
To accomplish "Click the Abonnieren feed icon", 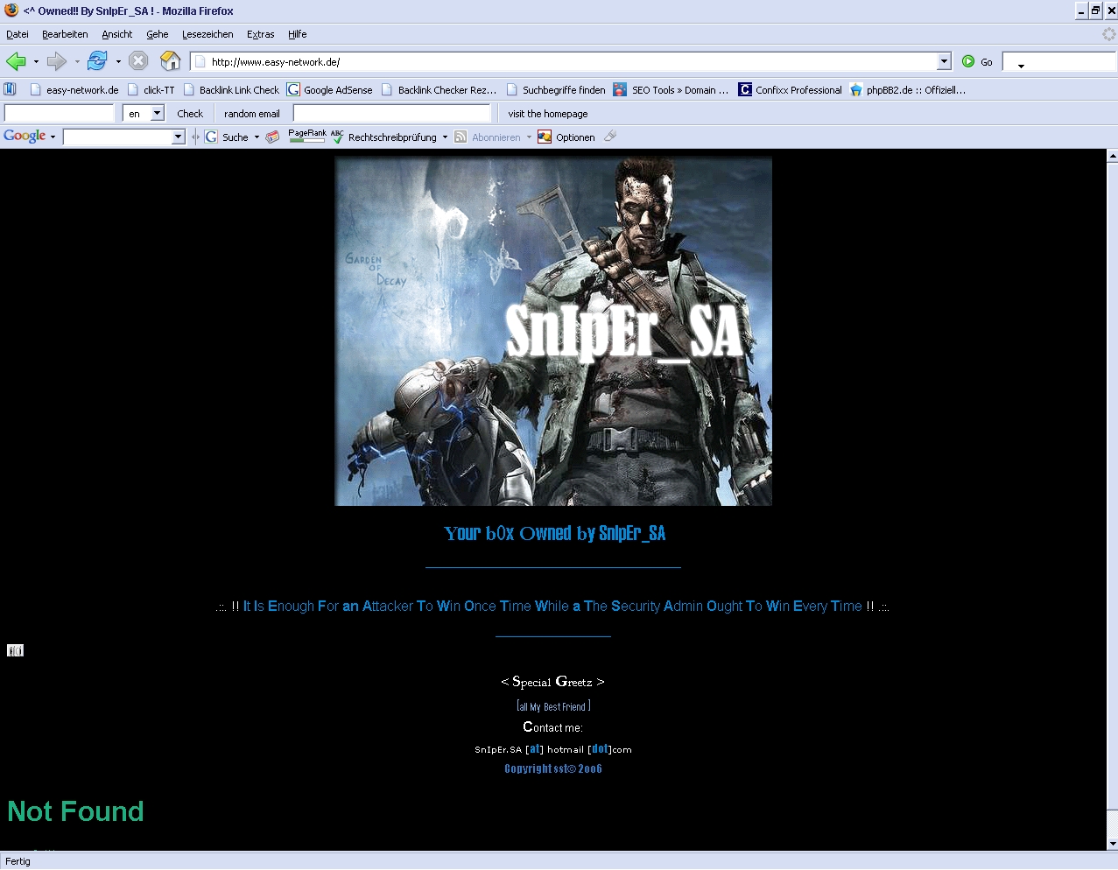I will (461, 137).
